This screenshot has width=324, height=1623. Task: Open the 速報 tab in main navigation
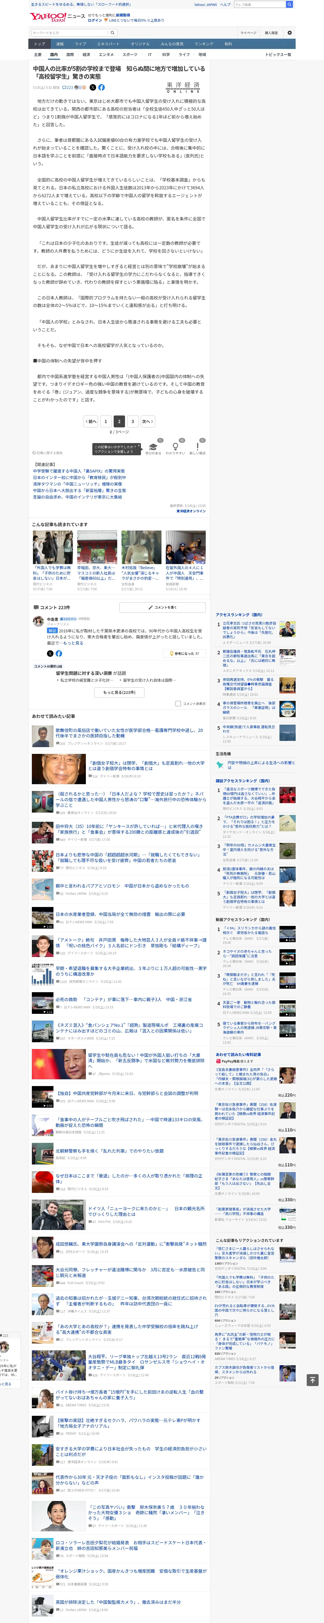(x=60, y=44)
